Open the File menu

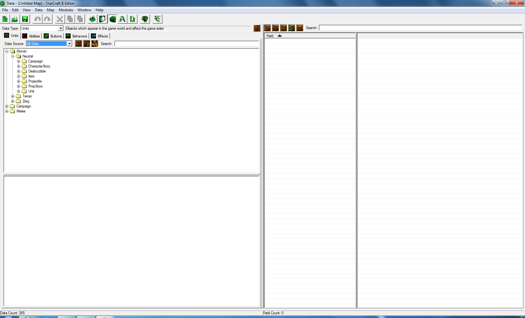click(5, 10)
